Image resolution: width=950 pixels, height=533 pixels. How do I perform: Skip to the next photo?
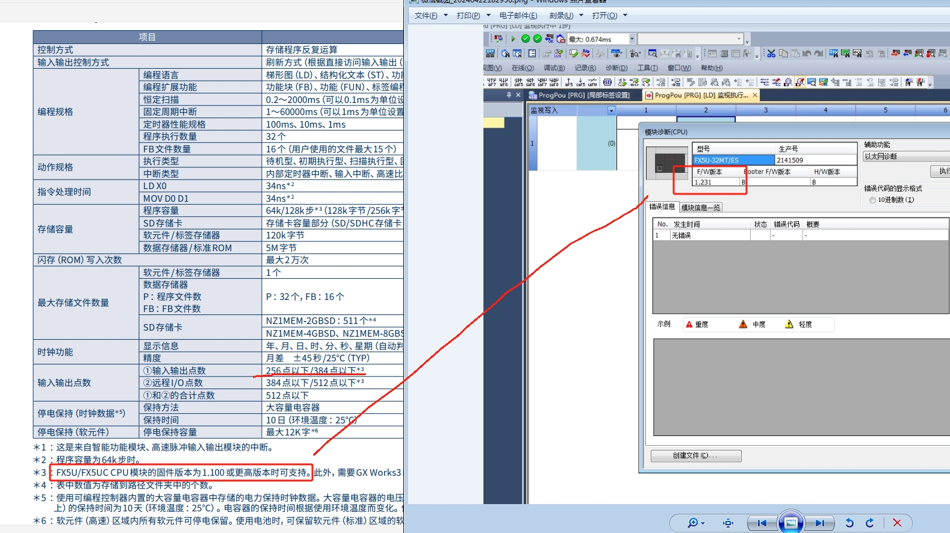pyautogui.click(x=819, y=523)
